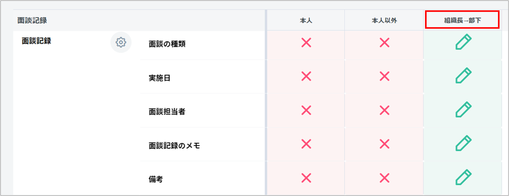Toggle 本人 permission for 実施日
Screen dimensions: 509x196
click(x=306, y=76)
